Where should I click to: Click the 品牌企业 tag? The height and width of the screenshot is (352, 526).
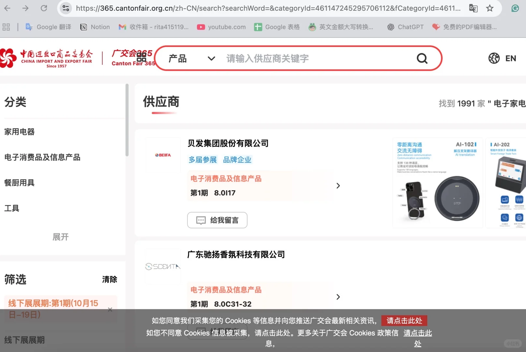tap(237, 160)
